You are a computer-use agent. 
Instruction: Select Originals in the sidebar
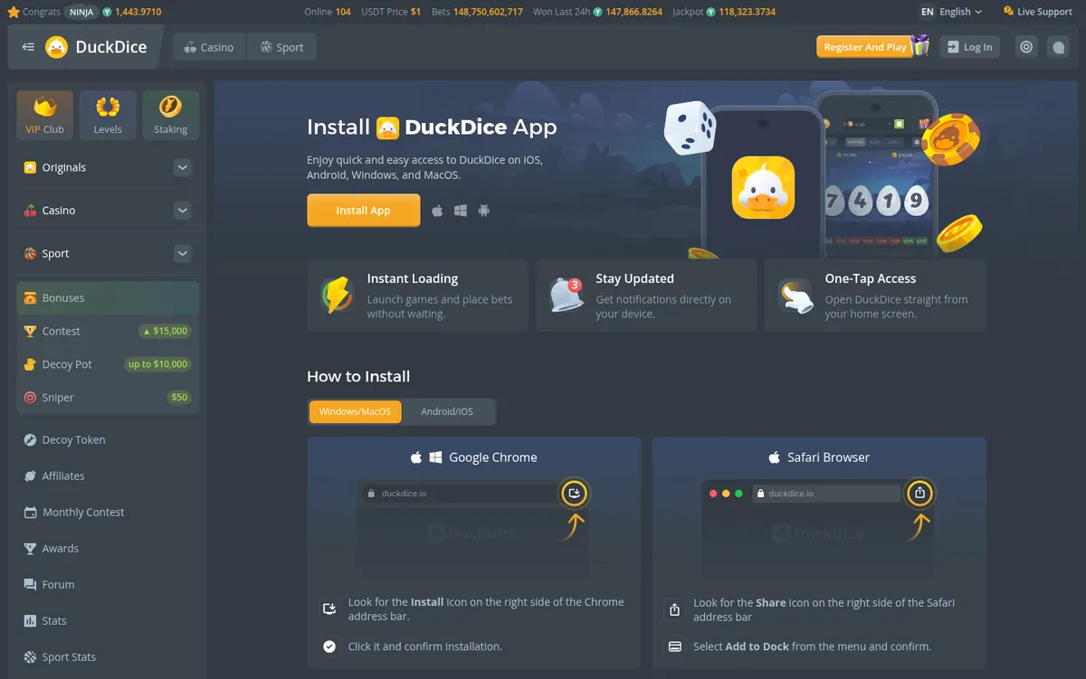[63, 167]
